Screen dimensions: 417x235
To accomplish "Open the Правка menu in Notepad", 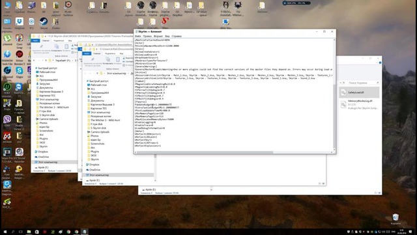I will pos(147,36).
